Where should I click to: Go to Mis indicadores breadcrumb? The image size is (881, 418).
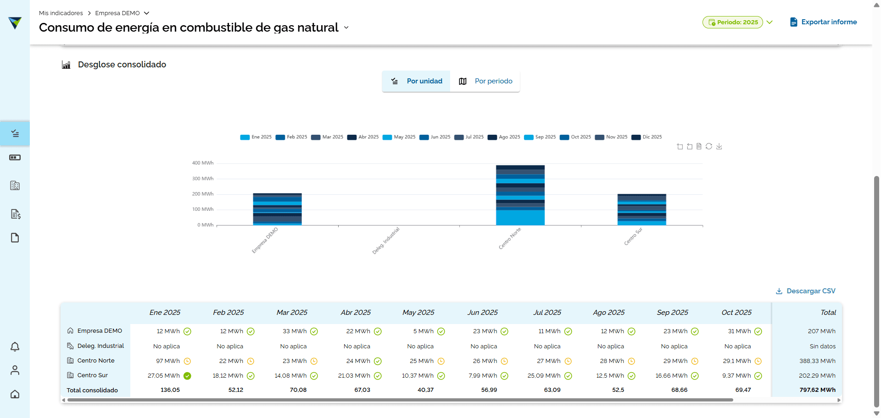(61, 13)
